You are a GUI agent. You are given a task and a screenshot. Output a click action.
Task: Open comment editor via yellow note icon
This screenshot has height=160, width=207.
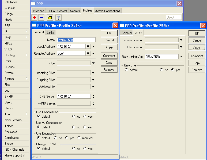click(50, 18)
